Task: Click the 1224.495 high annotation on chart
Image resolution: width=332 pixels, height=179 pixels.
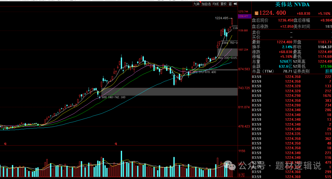Action: coord(222,18)
